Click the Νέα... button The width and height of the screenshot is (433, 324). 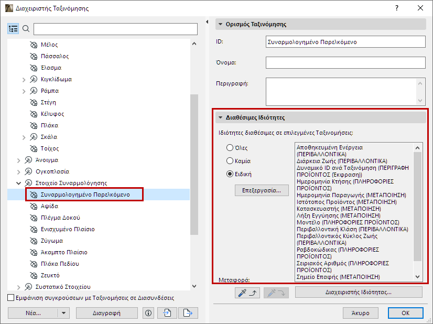(x=33, y=313)
